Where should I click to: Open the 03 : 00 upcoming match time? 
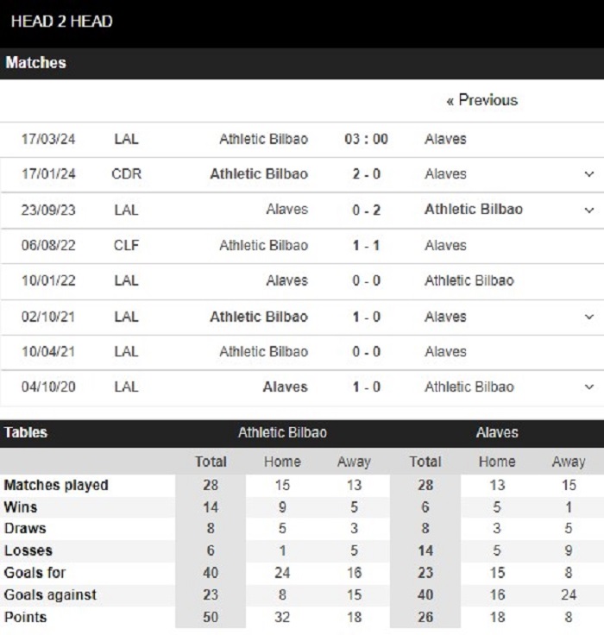366,139
